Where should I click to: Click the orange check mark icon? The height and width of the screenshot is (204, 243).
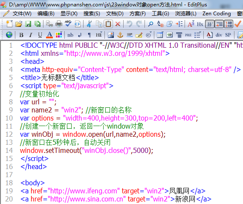(238, 24)
